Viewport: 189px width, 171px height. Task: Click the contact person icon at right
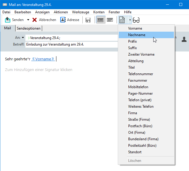pos(184,39)
